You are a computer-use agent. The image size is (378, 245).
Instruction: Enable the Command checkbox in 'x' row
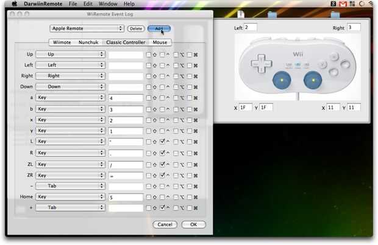pos(190,120)
